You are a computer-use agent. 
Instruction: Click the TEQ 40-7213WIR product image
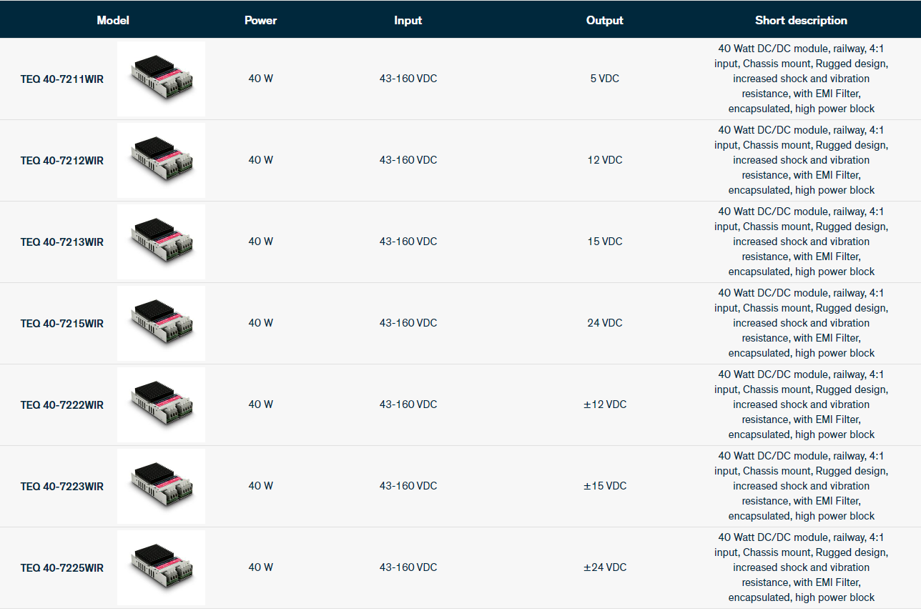coord(161,242)
